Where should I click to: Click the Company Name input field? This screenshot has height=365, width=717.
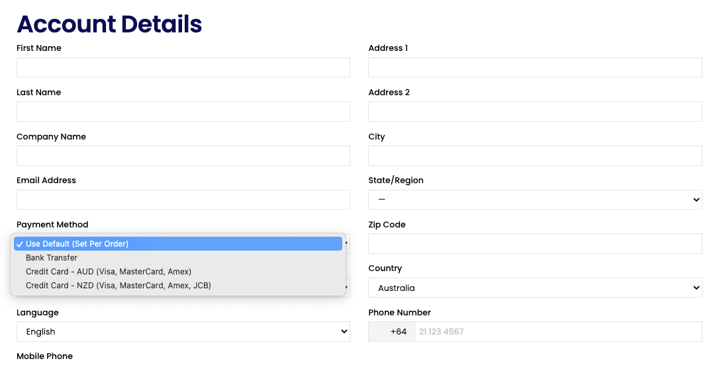coord(183,156)
